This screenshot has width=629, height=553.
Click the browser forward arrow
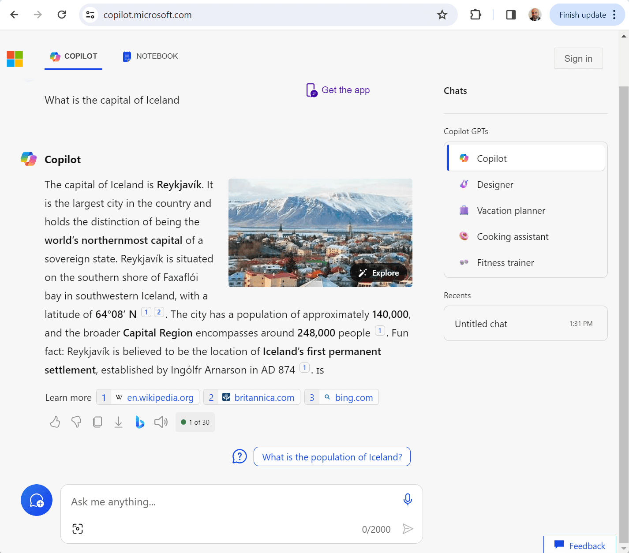[x=38, y=15]
